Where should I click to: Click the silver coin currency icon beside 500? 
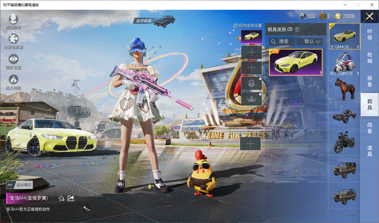[x=303, y=16]
